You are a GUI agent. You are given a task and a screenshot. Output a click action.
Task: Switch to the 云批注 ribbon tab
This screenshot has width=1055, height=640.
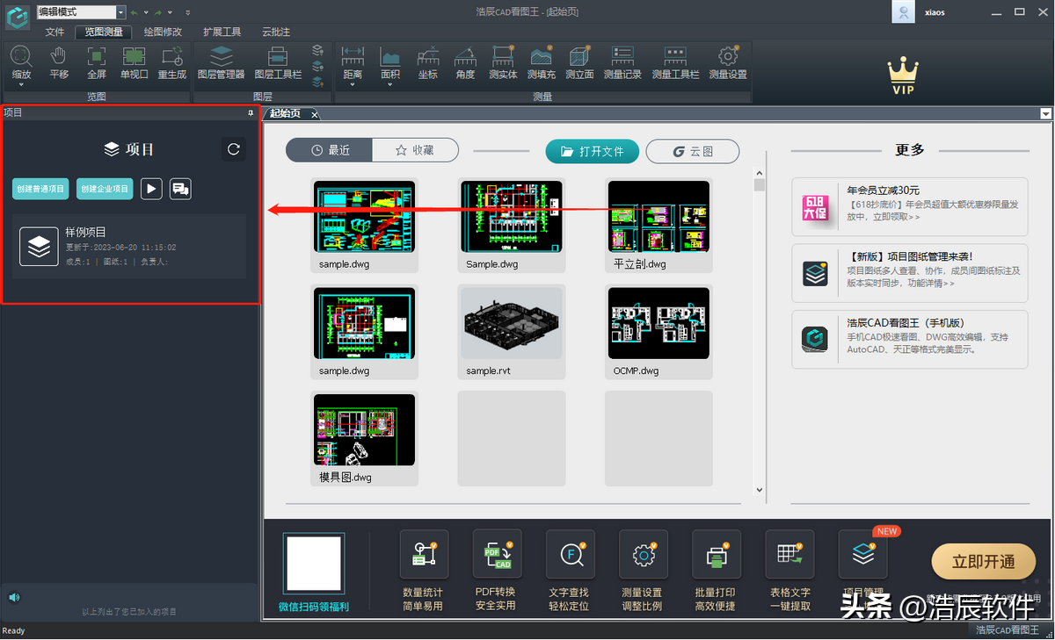[276, 32]
